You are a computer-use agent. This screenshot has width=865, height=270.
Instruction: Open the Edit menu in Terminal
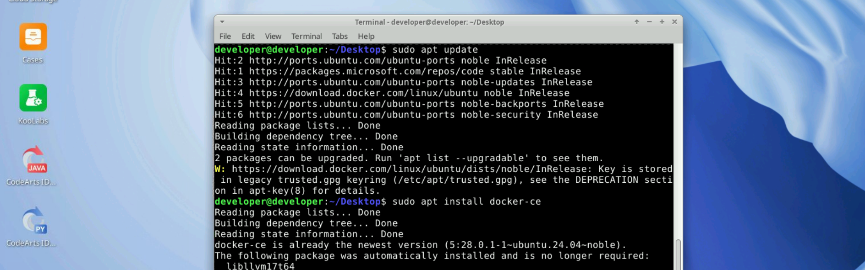[x=248, y=36]
